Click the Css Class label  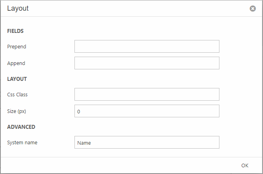(x=17, y=94)
